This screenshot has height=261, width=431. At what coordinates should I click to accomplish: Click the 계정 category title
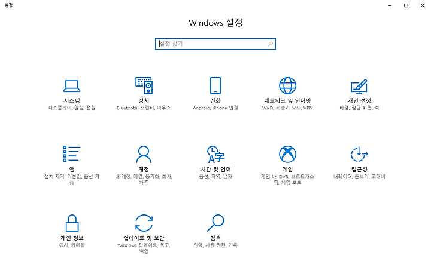(x=144, y=169)
